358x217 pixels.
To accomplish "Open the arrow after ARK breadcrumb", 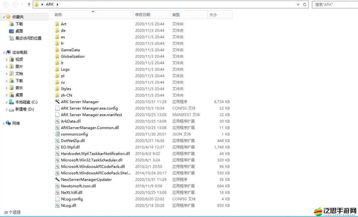I will tap(57, 4).
